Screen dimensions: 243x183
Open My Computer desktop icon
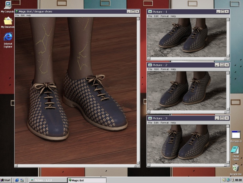pos(8,5)
